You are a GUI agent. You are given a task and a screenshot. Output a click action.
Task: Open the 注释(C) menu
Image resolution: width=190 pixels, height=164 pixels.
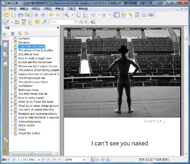click(x=47, y=9)
